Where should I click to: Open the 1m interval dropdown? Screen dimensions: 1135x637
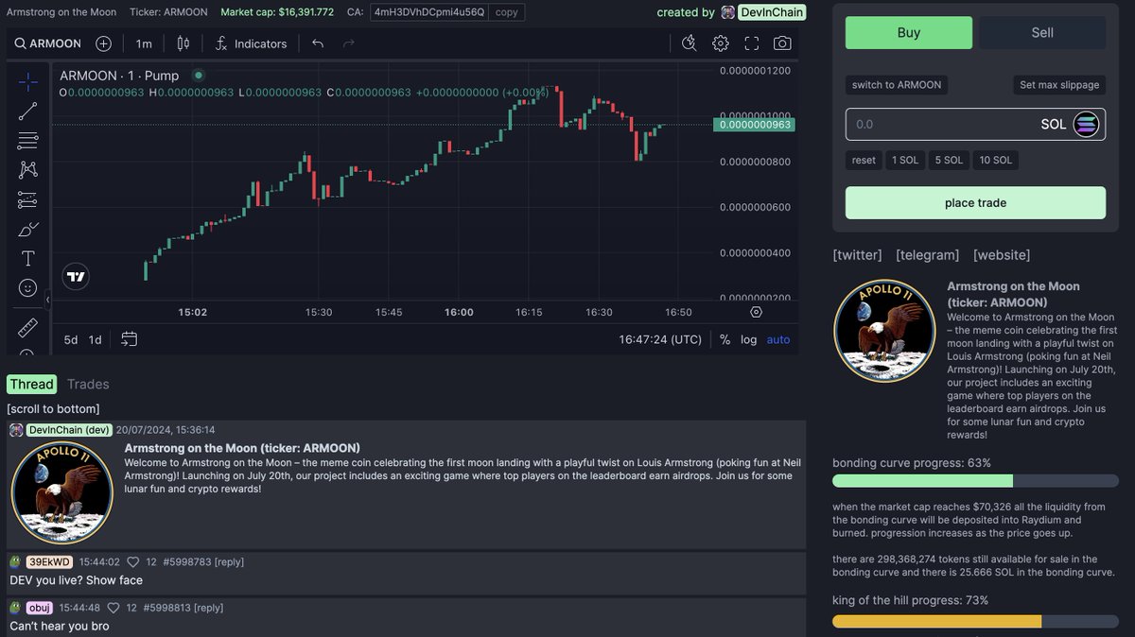pyautogui.click(x=144, y=43)
